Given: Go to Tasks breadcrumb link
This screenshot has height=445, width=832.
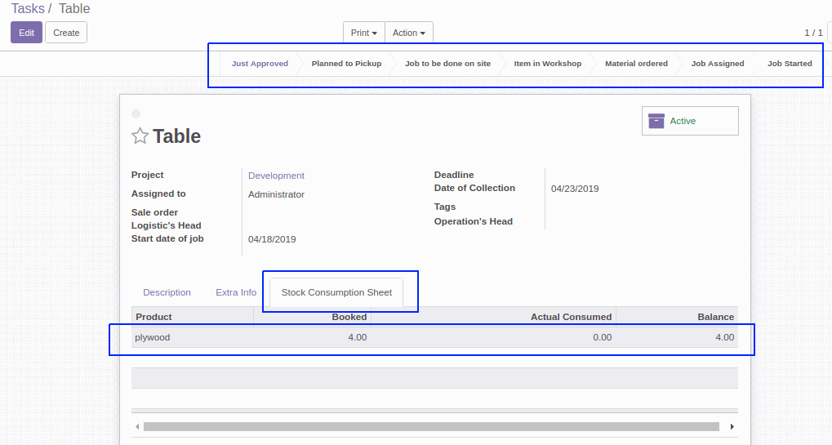Looking at the screenshot, I should (28, 9).
